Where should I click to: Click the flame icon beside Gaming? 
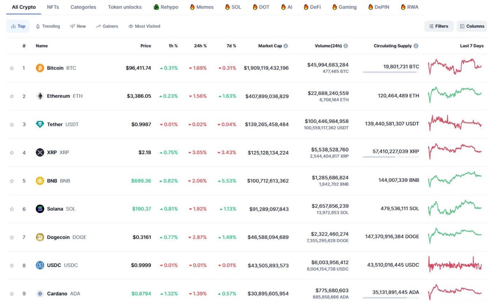(335, 7)
